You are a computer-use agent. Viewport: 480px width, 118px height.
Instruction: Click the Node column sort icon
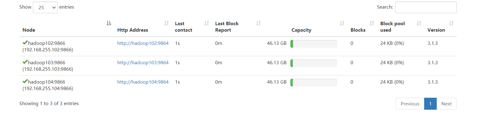[x=109, y=23]
